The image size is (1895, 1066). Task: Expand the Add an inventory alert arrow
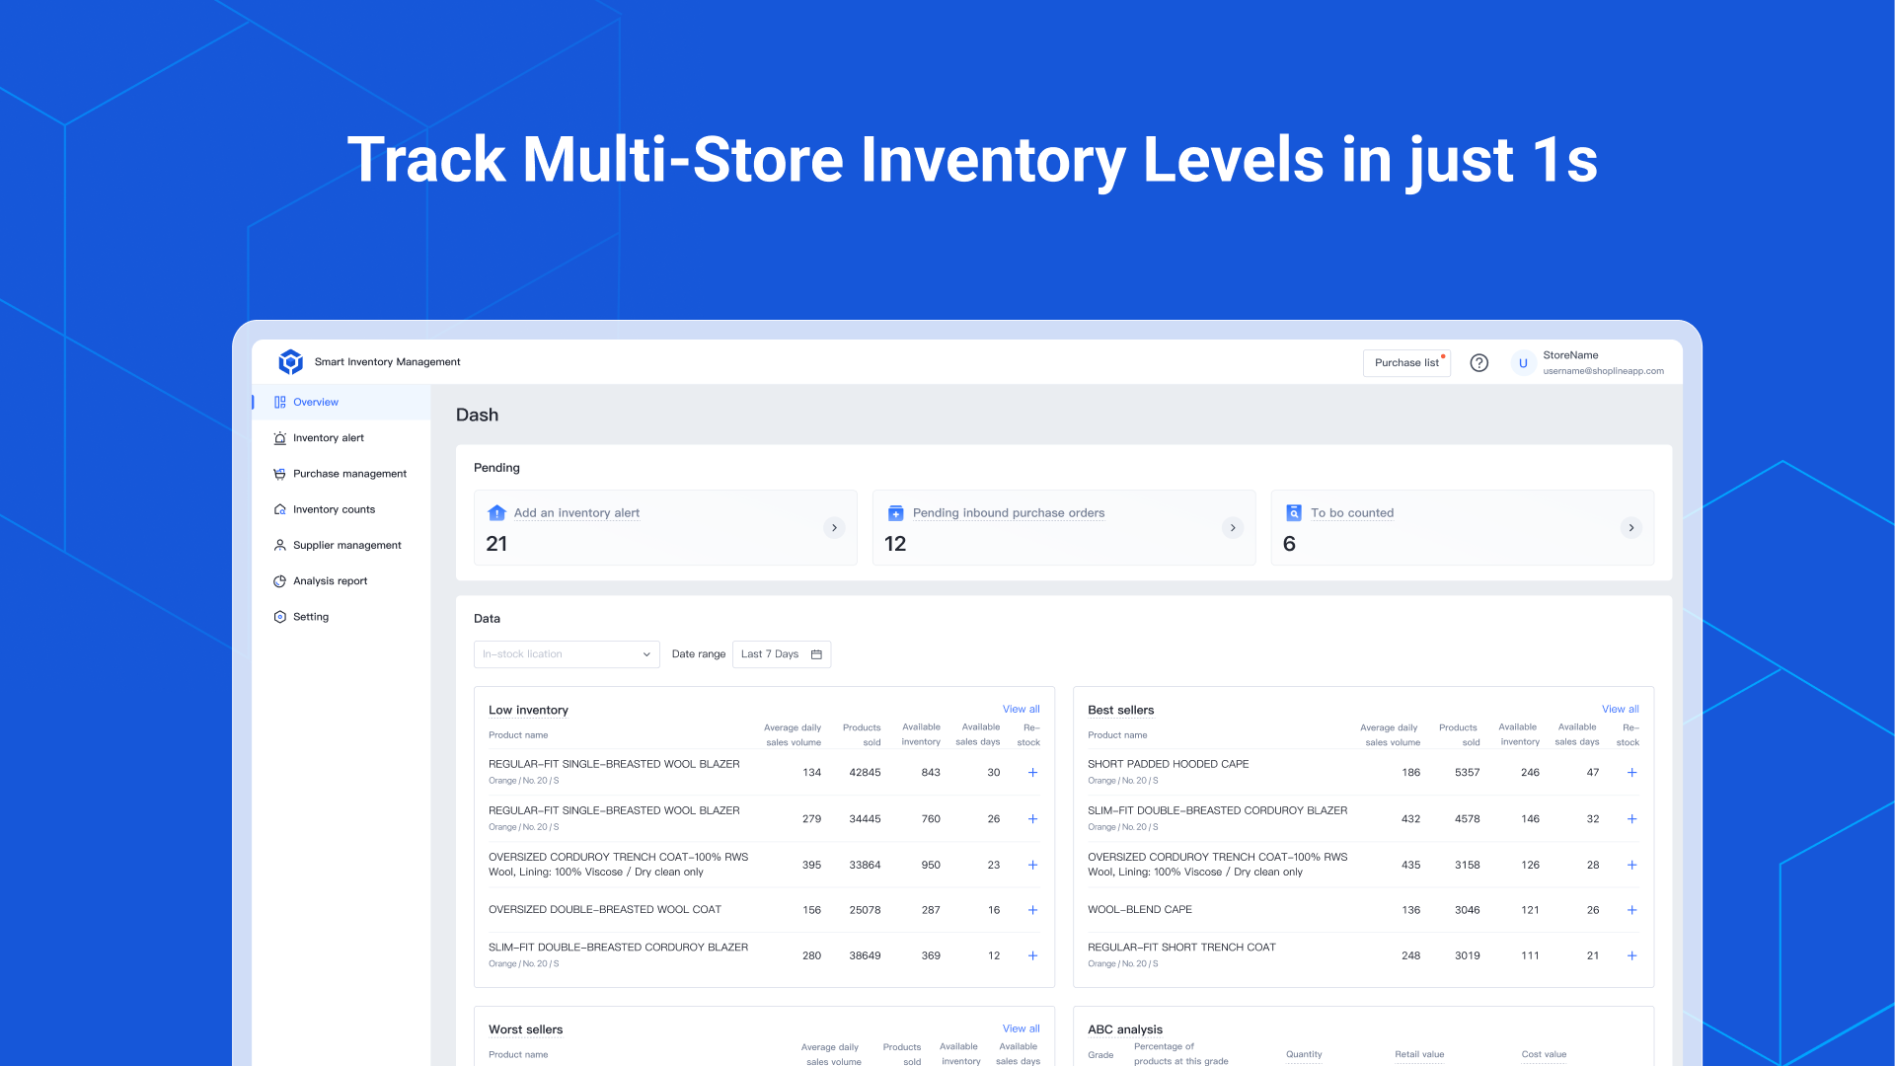[x=834, y=528]
